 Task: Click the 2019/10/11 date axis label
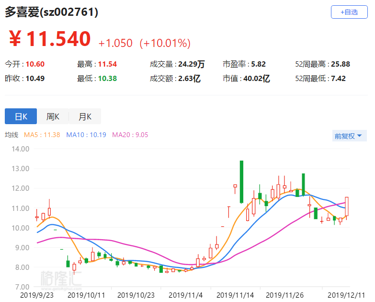(86, 295)
